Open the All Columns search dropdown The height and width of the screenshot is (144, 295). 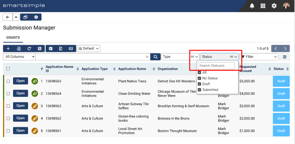[19, 56]
